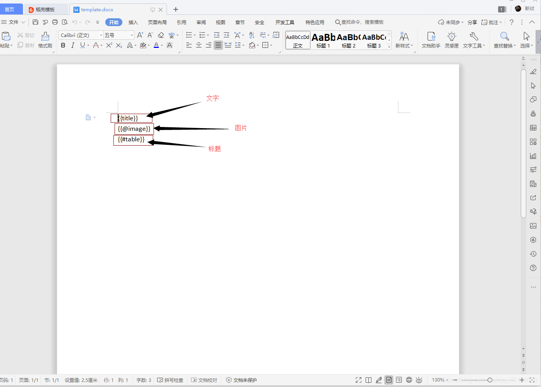Click the Save icon in quick toolbar
The height and width of the screenshot is (387, 541).
(x=35, y=22)
